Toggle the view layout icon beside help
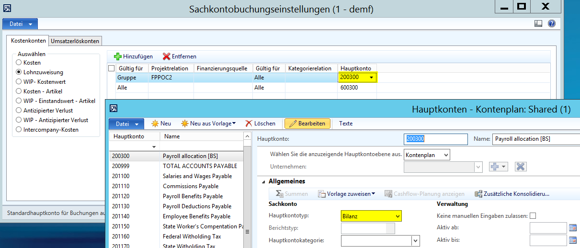Image resolution: width=580 pixels, height=248 pixels. point(538,23)
